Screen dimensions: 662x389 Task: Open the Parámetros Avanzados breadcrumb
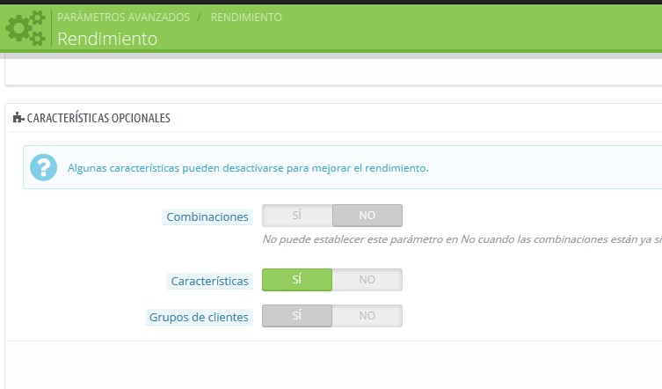123,18
